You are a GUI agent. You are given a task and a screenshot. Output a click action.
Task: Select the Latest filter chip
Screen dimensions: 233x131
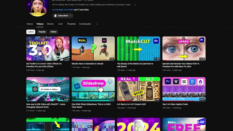pos(31,32)
